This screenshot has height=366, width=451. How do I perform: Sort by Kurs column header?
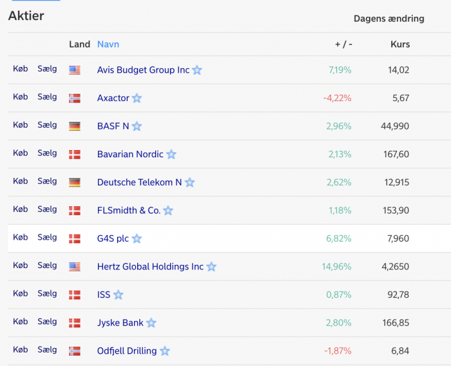[x=400, y=44]
